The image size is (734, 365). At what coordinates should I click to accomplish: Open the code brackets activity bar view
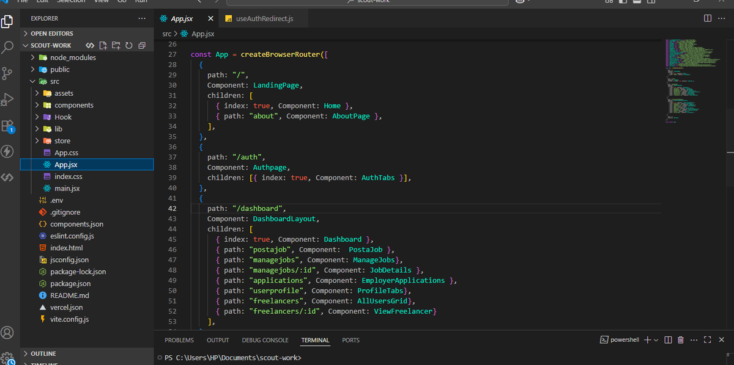click(x=7, y=178)
